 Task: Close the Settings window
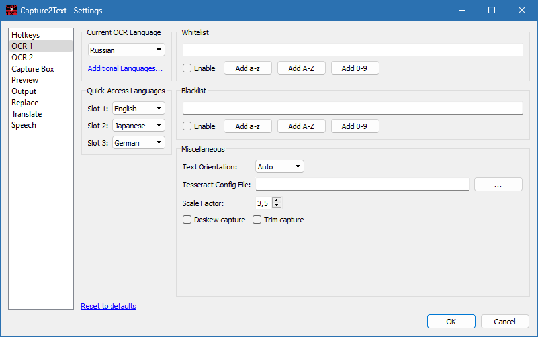coord(522,10)
